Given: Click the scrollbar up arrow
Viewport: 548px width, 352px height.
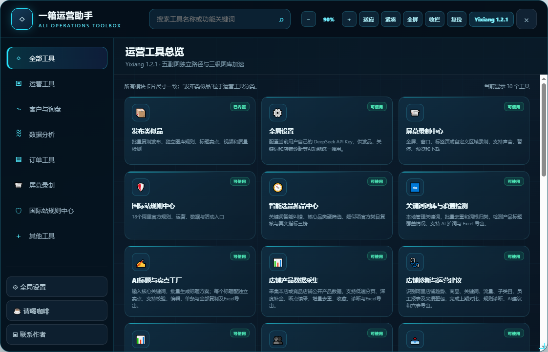Looking at the screenshot, I should coord(544,79).
